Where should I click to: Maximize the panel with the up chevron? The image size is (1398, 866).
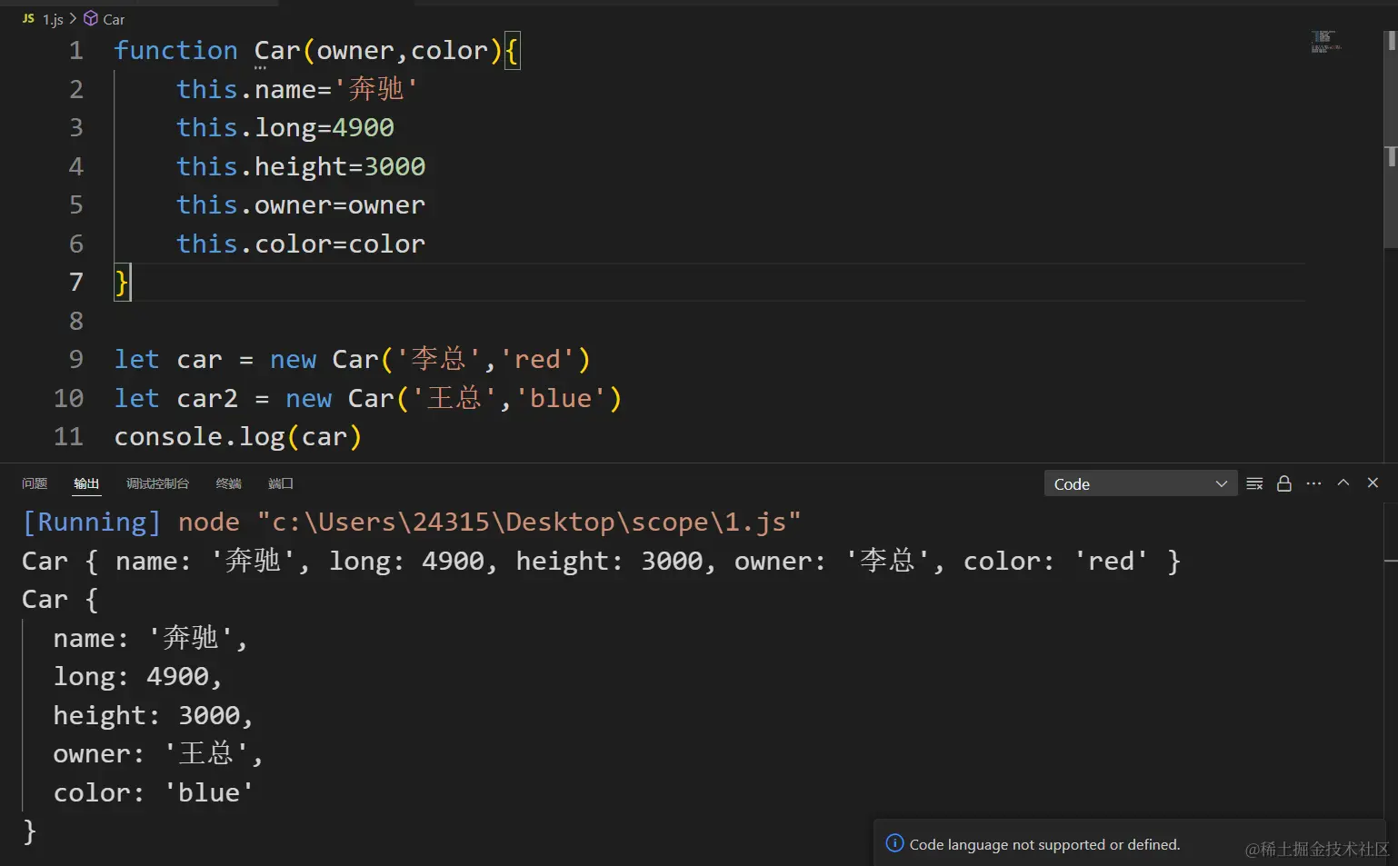(1343, 483)
